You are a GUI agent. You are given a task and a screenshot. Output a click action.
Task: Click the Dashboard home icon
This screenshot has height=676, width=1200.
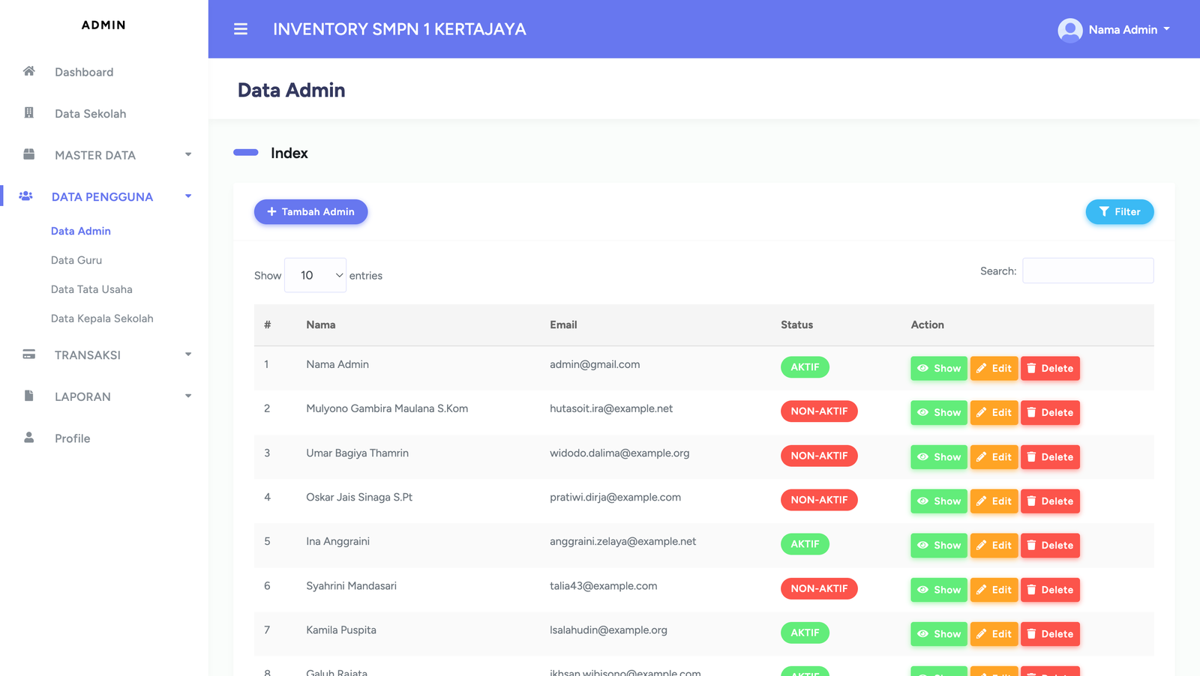tap(28, 71)
